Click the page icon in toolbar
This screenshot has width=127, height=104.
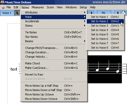point(124,13)
